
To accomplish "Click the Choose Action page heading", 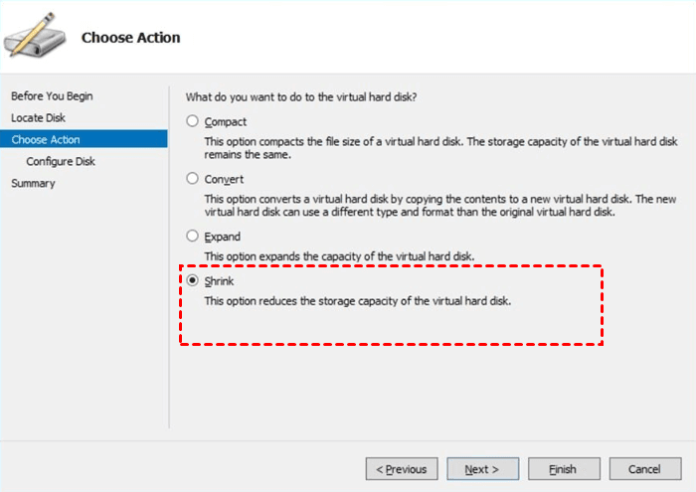I will click(x=130, y=39).
